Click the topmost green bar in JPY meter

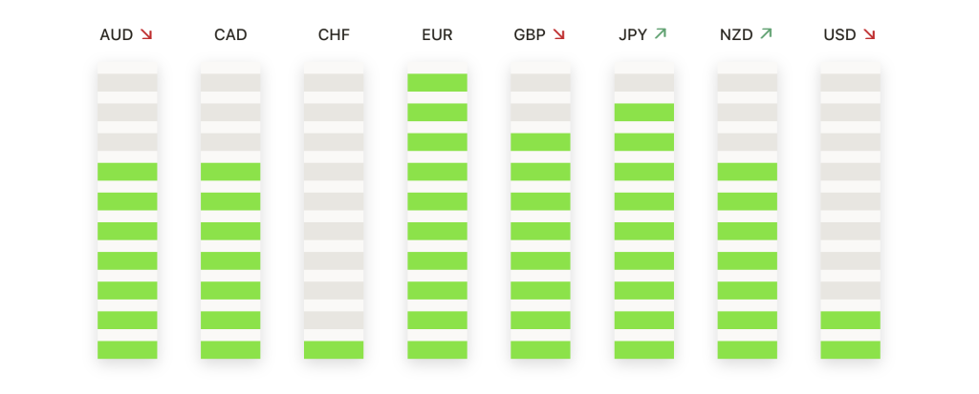[x=643, y=113]
